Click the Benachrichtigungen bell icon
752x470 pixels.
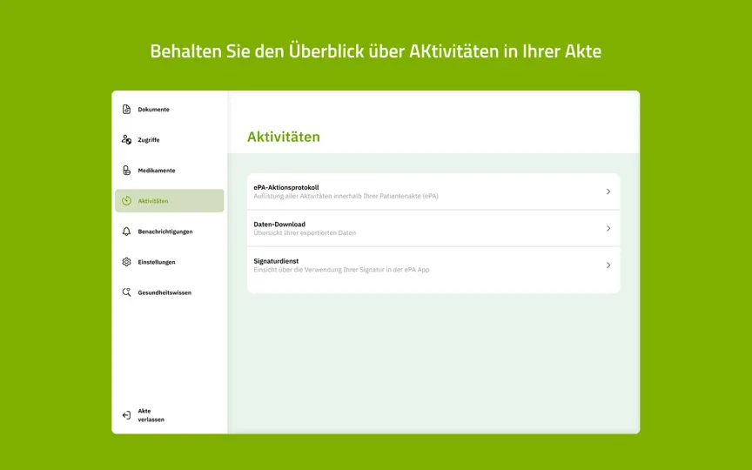(x=126, y=232)
